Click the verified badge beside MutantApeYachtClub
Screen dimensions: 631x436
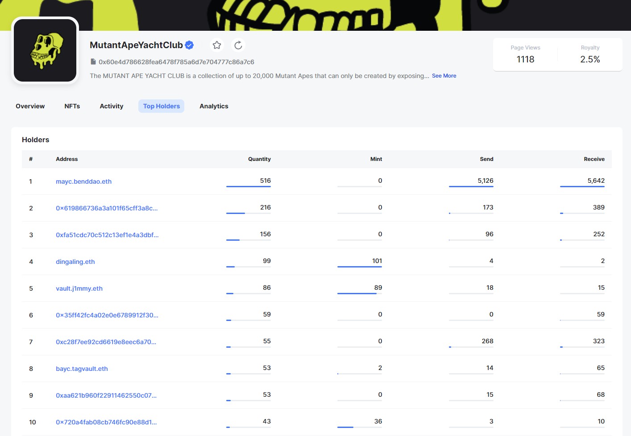(189, 45)
